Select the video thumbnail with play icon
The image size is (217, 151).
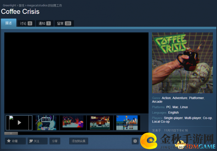(x=19, y=123)
